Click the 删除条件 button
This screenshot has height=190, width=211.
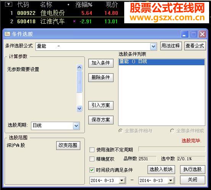[101, 77]
